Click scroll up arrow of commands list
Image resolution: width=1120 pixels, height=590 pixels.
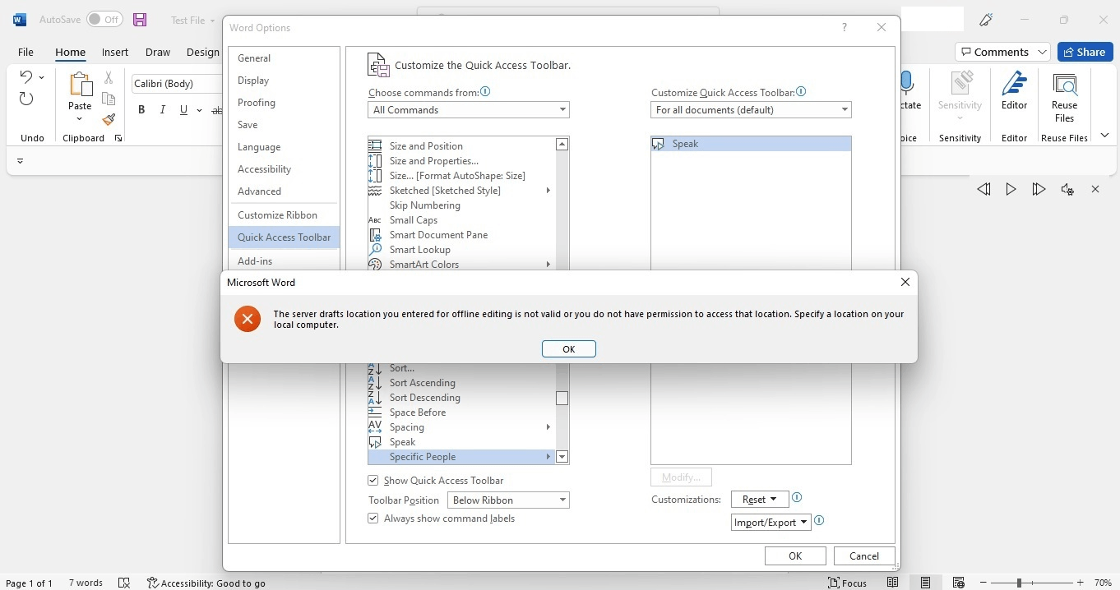click(x=562, y=145)
